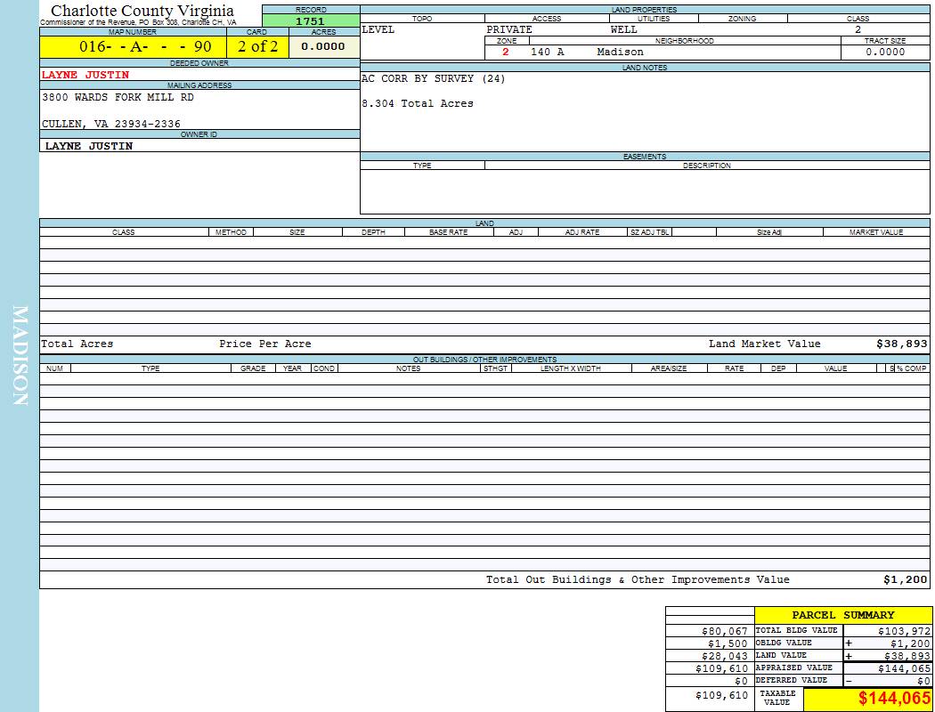Select the yellow Parcel Summary header

pyautogui.click(x=842, y=615)
